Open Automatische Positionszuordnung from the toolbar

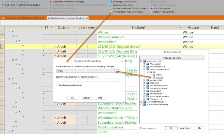(x=111, y=12)
